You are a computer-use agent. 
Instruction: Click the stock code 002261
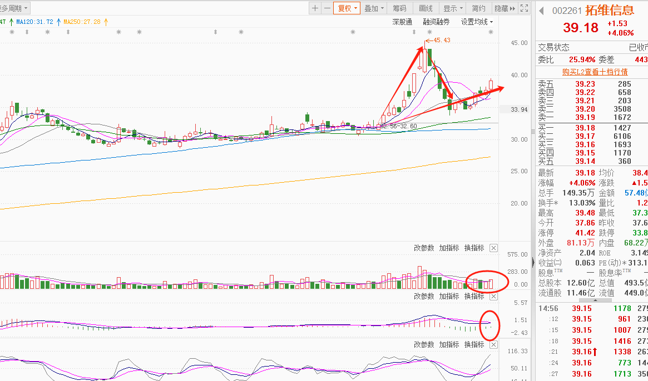click(567, 11)
